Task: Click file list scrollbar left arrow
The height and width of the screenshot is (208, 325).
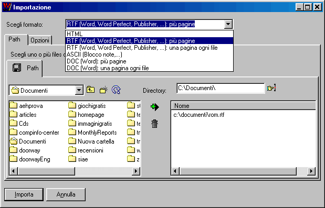Action: (175, 171)
